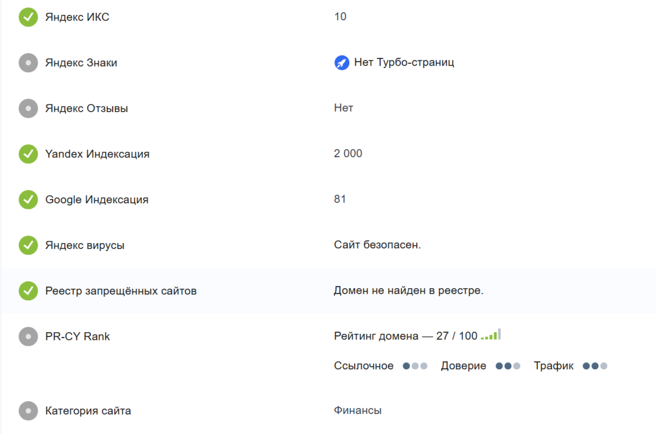Click the Финансы category value
The height and width of the screenshot is (434, 656).
pos(358,411)
